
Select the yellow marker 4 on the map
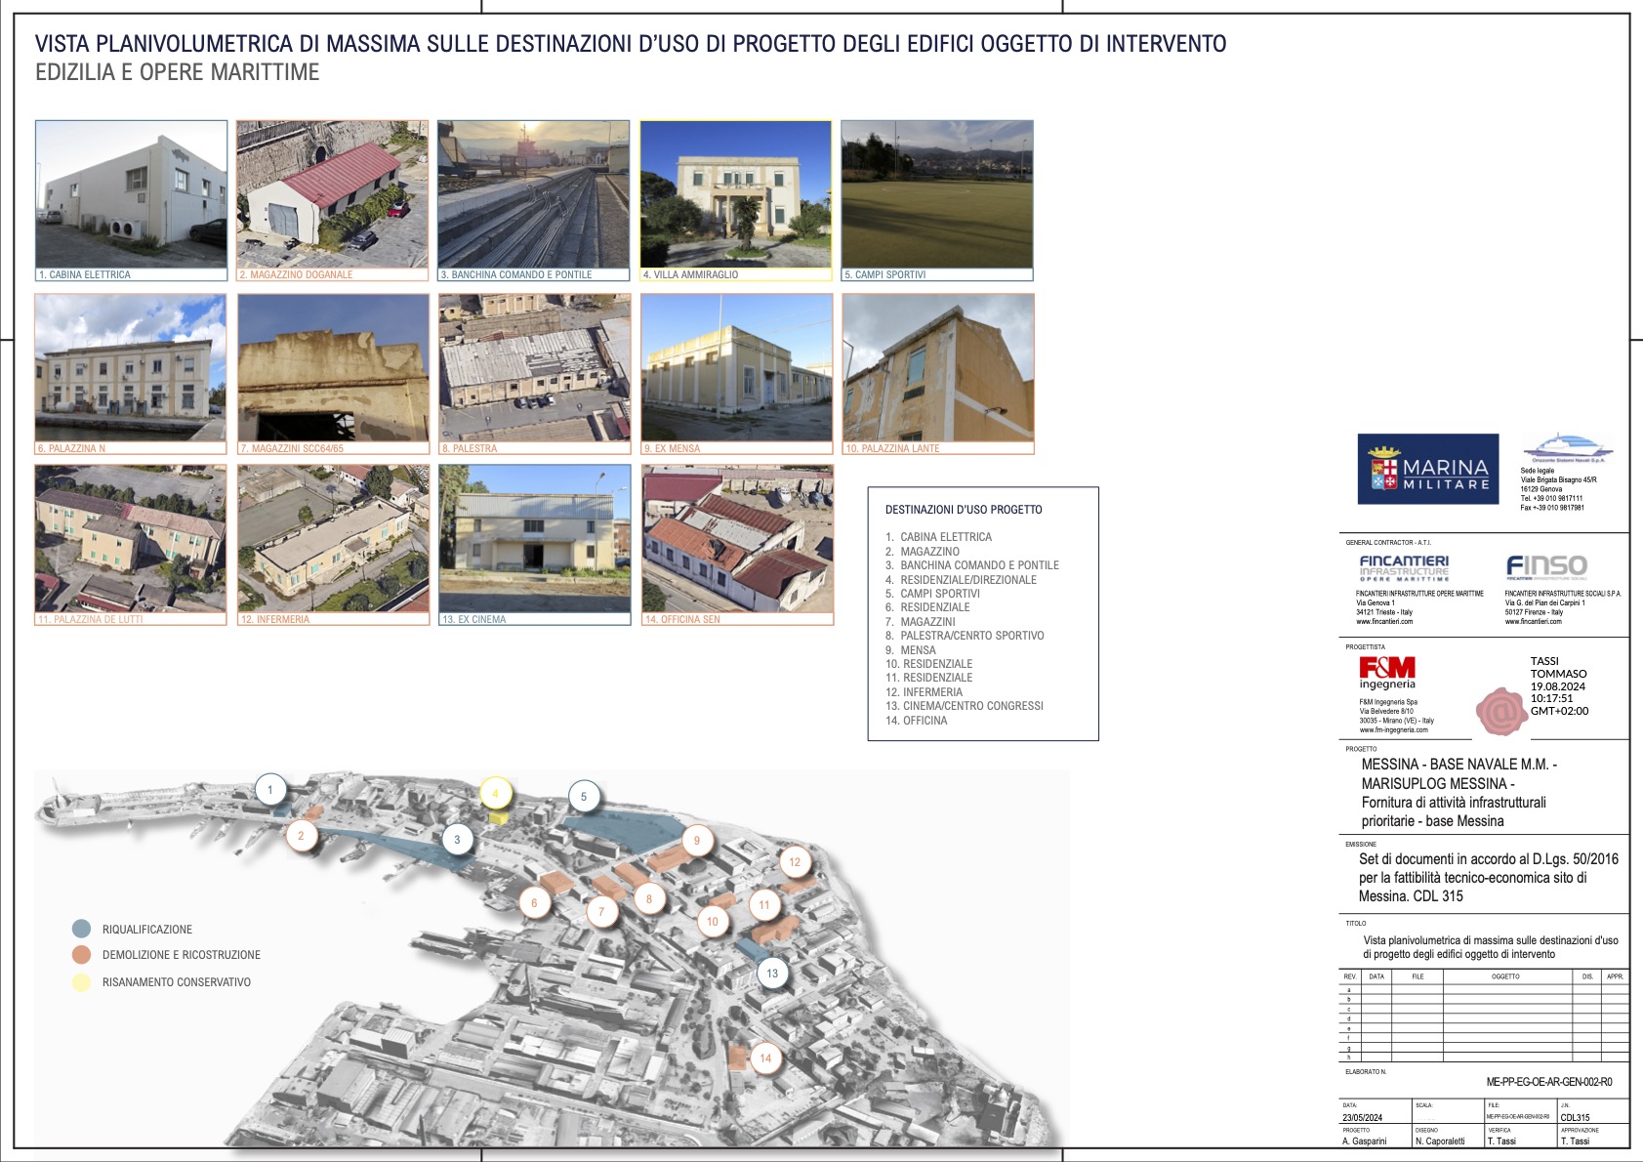click(495, 793)
